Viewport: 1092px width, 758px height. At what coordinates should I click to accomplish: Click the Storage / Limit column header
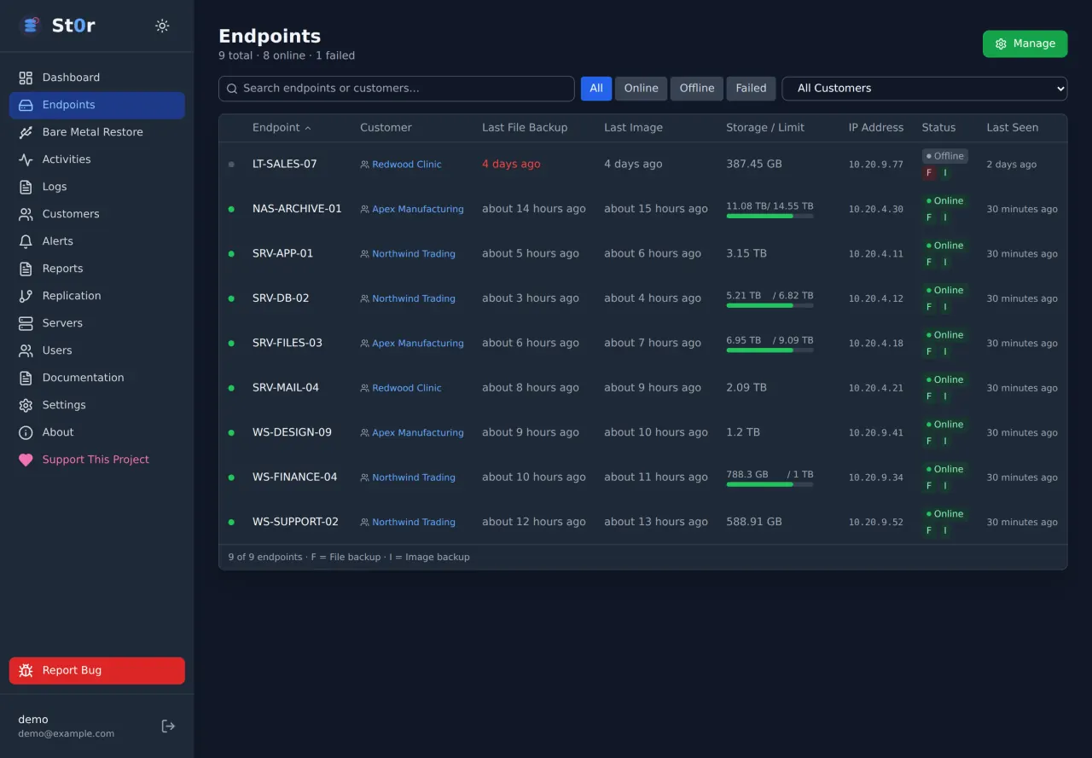click(x=765, y=128)
